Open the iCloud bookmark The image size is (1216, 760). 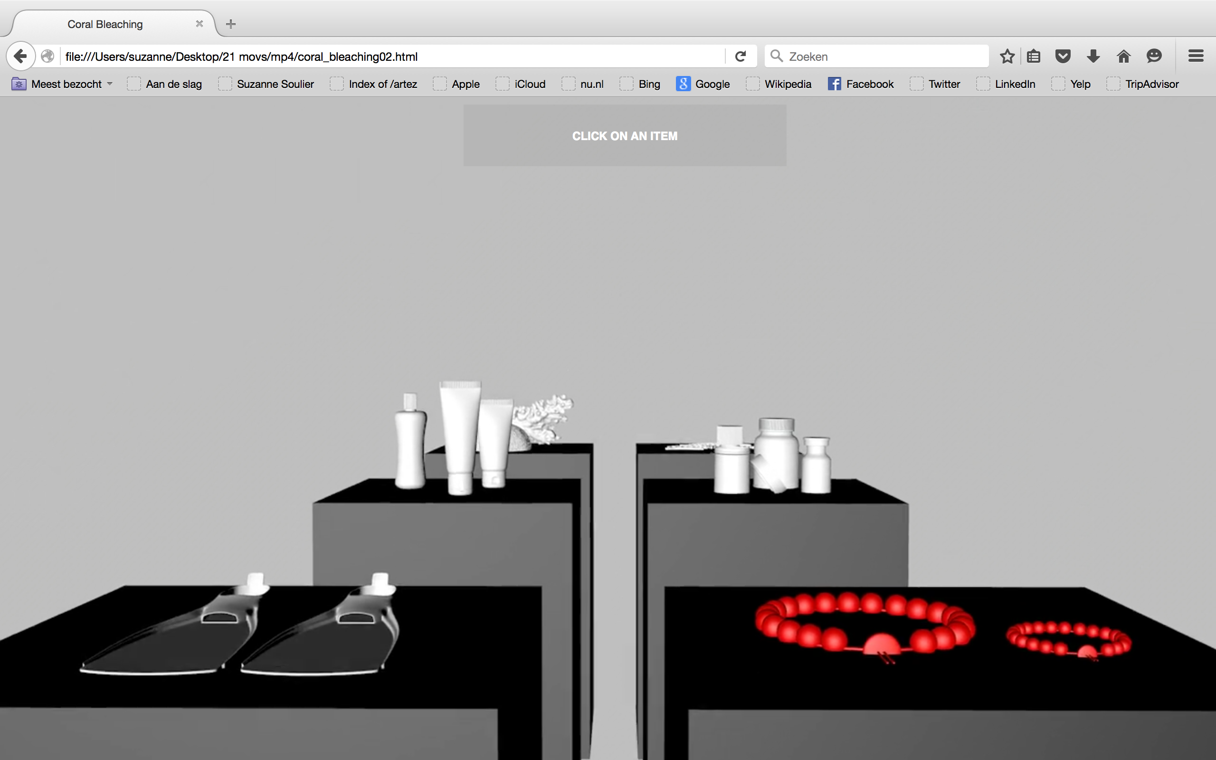tap(521, 84)
